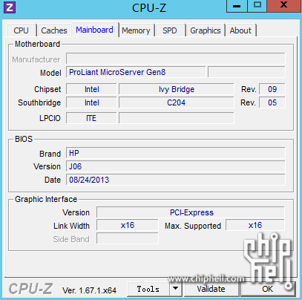Click the southbridge revision 05 value
This screenshot has width=302, height=300.
click(x=272, y=102)
